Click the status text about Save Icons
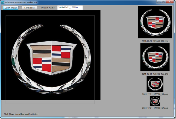This screenshot has height=119, width=176. [21, 114]
